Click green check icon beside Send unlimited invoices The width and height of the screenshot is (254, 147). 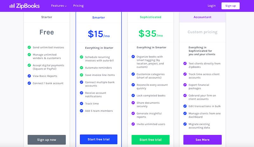point(29,48)
